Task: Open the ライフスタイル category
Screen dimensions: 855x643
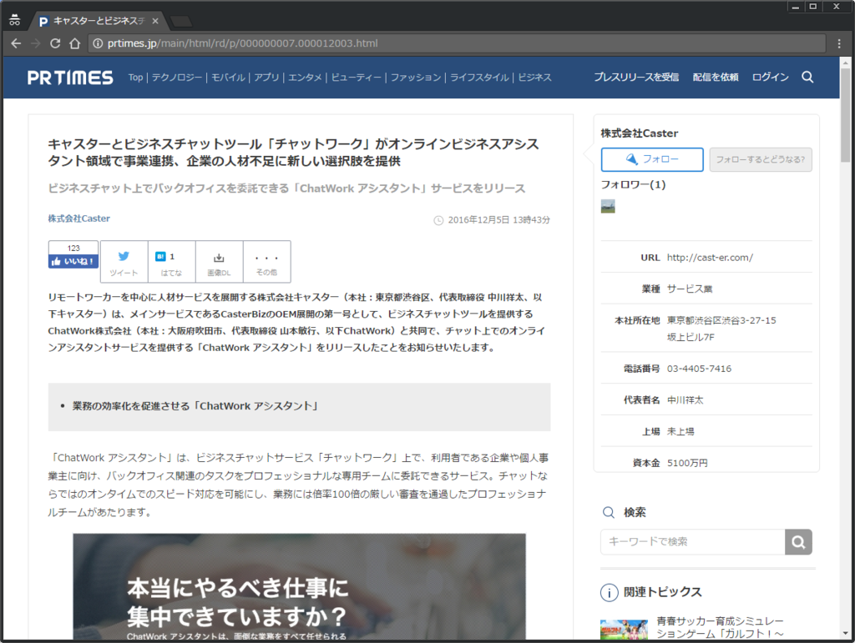Action: (479, 78)
